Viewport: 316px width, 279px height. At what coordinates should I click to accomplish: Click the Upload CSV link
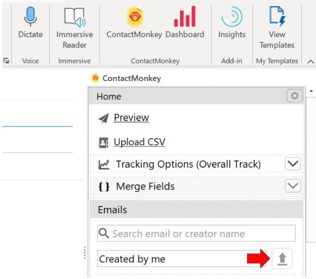point(139,142)
